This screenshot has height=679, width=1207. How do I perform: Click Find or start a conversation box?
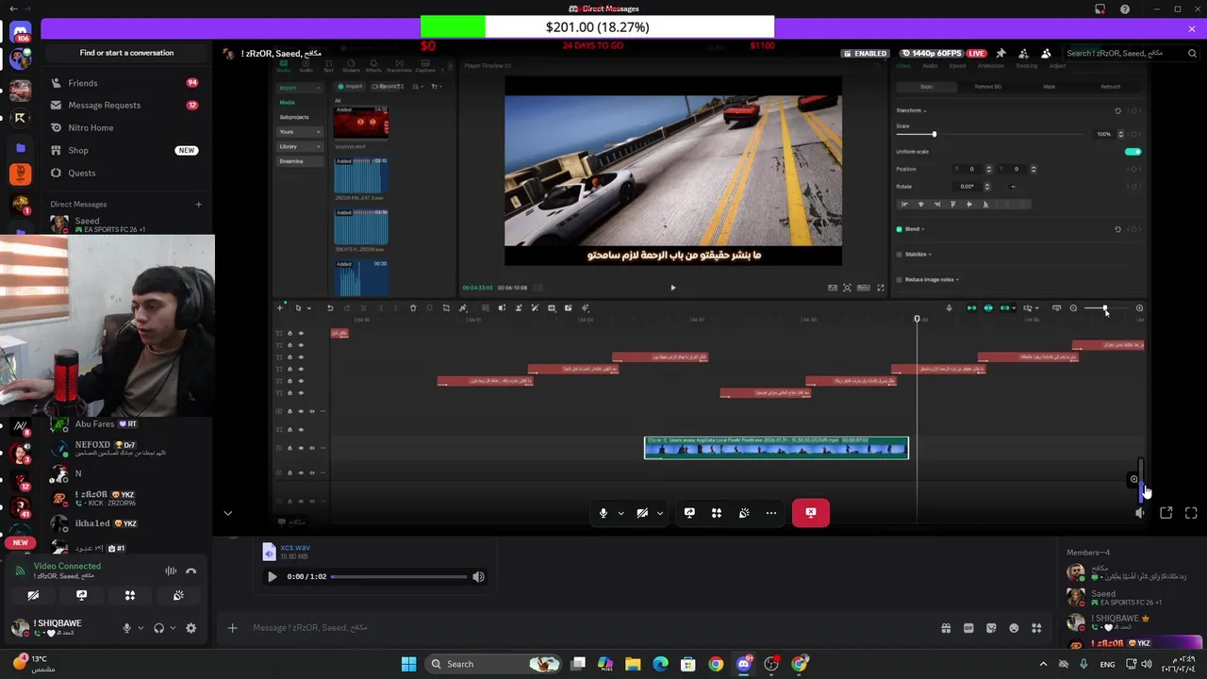tap(126, 53)
